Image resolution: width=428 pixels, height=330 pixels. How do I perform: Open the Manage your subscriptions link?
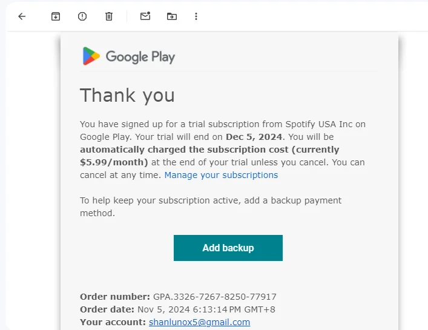coord(221,175)
